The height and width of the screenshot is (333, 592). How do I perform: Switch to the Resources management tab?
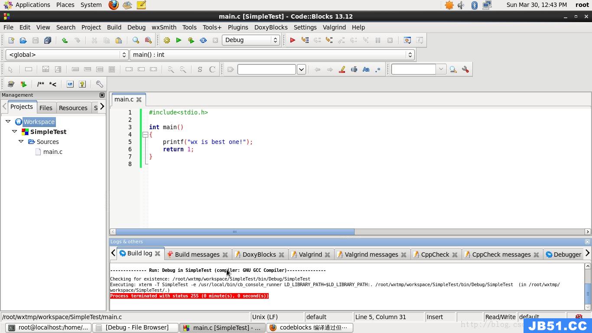click(73, 108)
